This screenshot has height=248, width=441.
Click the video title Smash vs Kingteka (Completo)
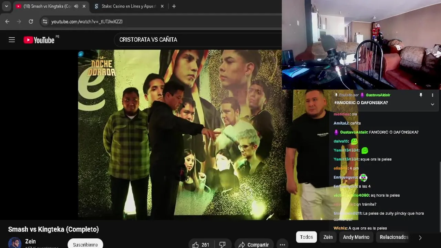pos(53,229)
